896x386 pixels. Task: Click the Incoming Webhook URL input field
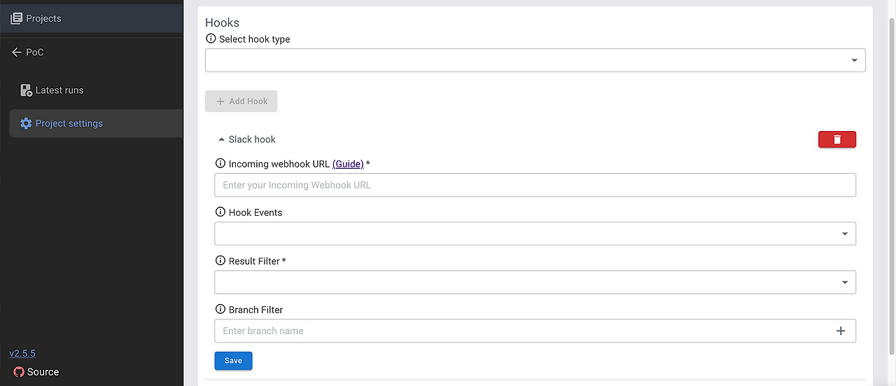coord(535,185)
